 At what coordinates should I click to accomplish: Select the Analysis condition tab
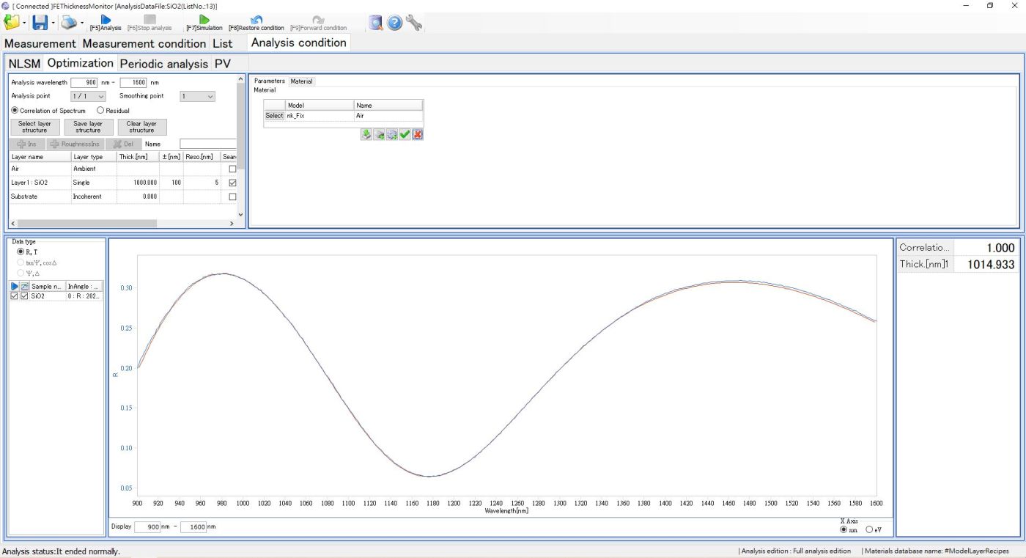point(299,43)
